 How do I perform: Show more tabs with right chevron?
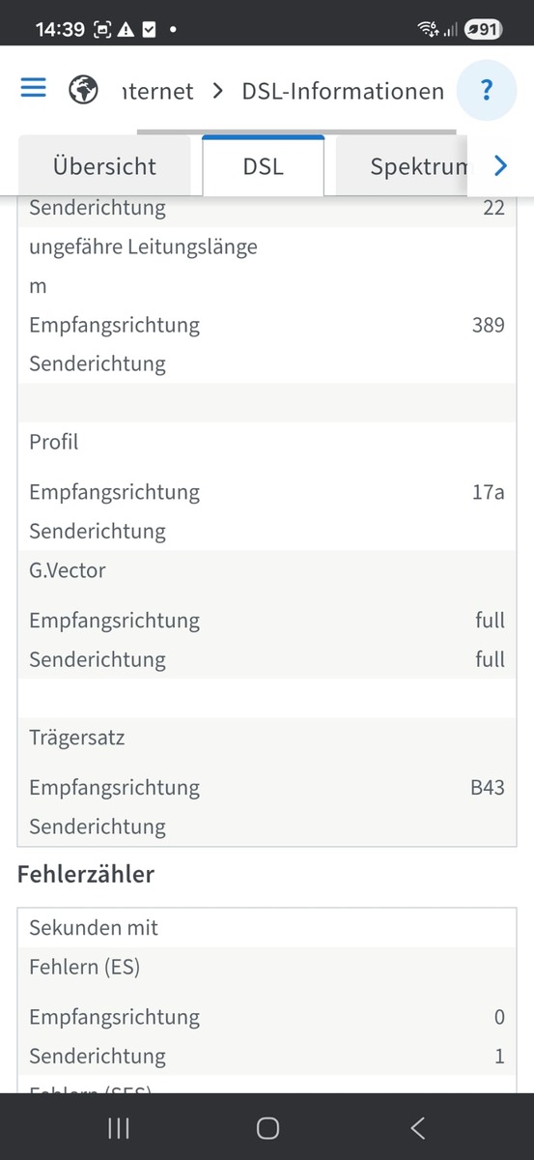500,166
